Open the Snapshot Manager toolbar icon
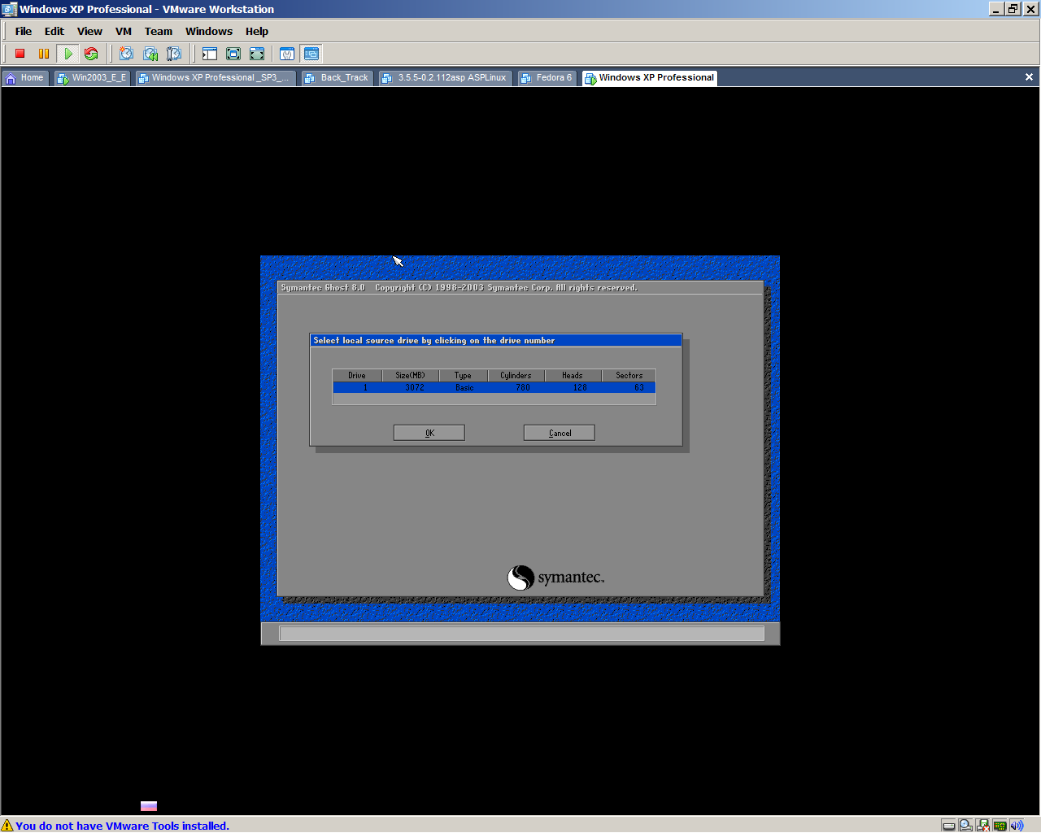 (174, 54)
